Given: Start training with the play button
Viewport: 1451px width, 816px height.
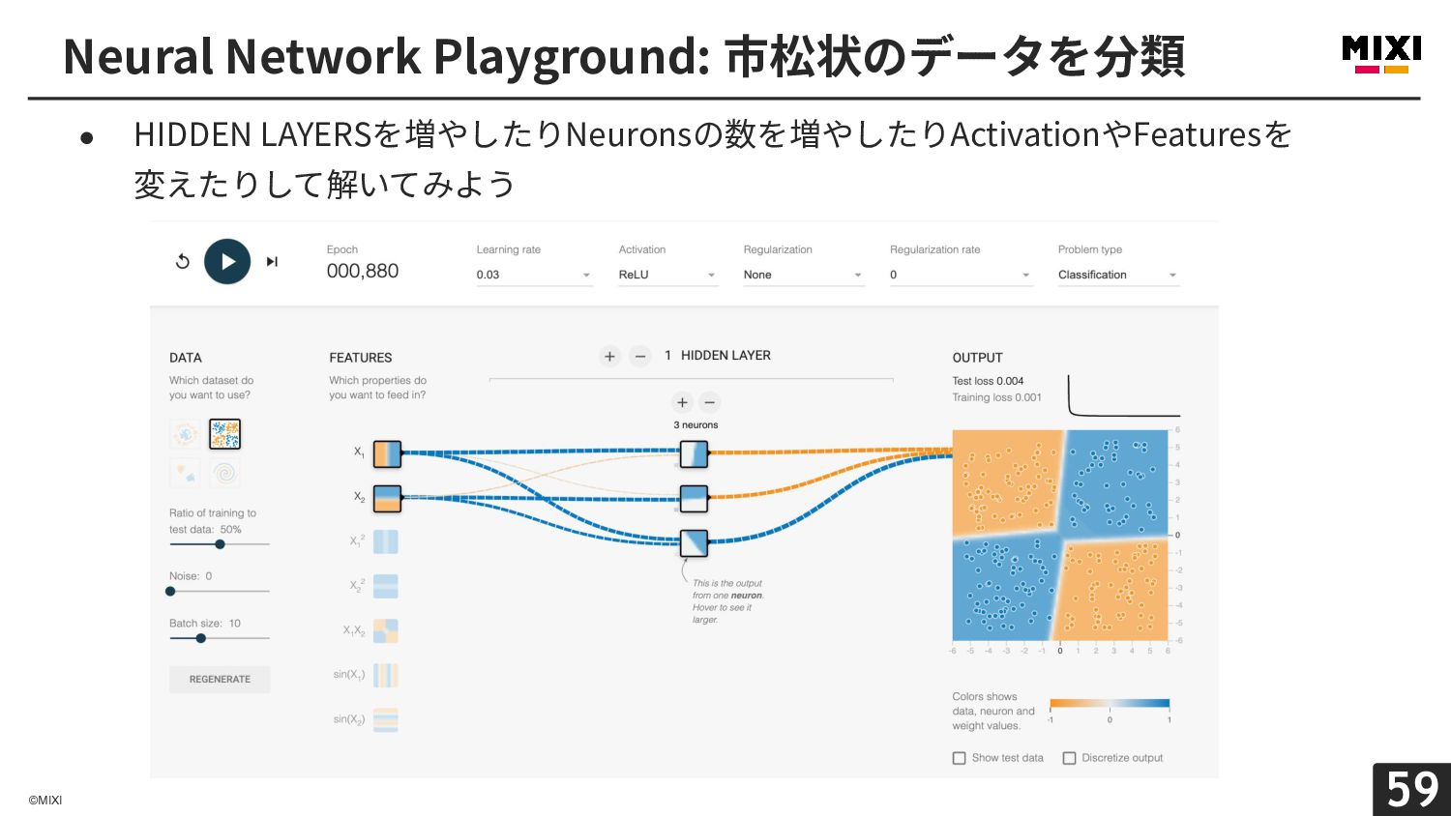Looking at the screenshot, I should (227, 261).
